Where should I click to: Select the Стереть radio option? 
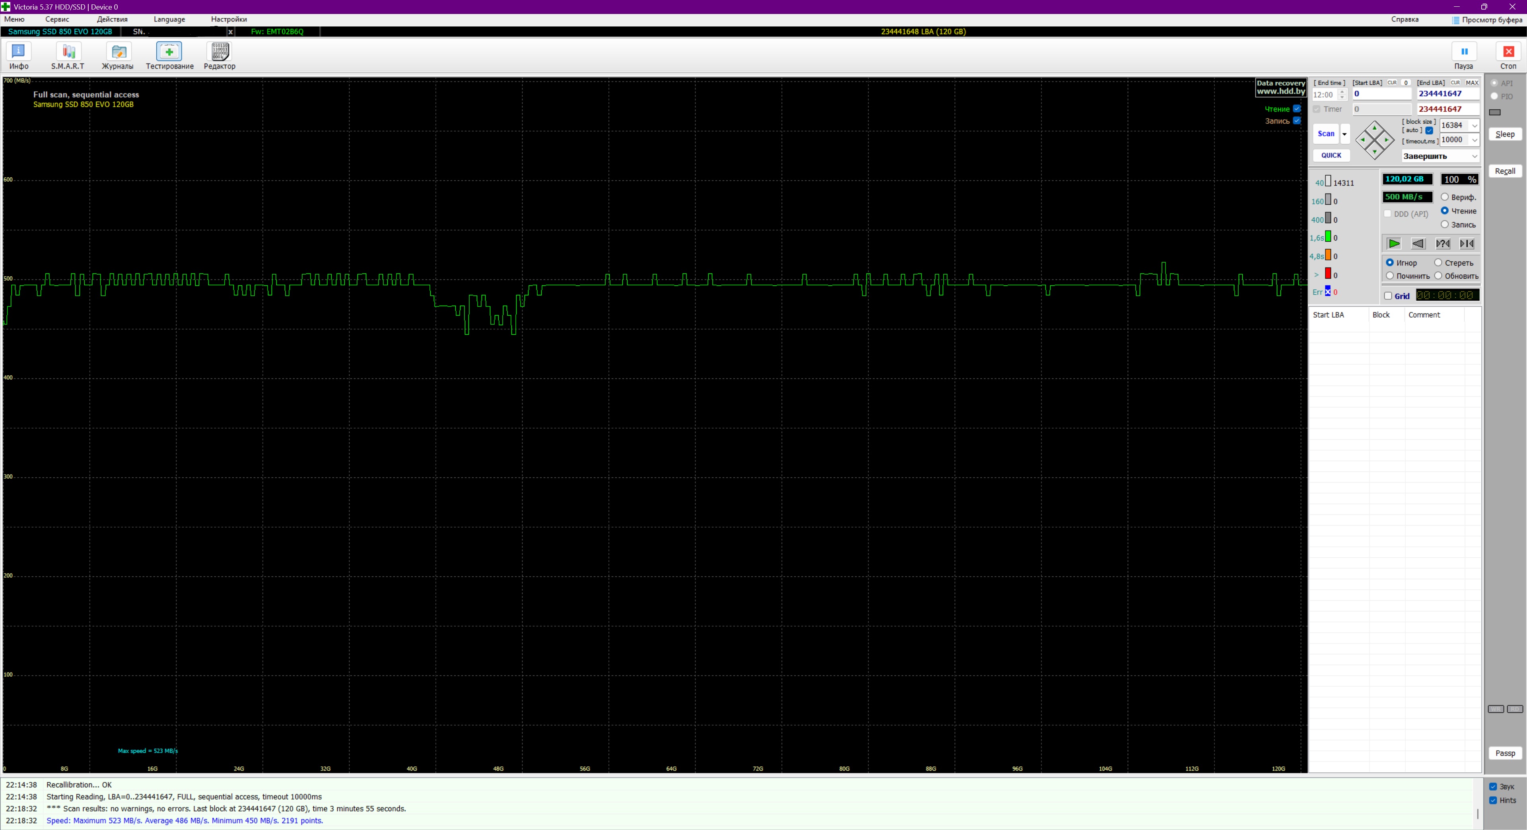point(1438,262)
